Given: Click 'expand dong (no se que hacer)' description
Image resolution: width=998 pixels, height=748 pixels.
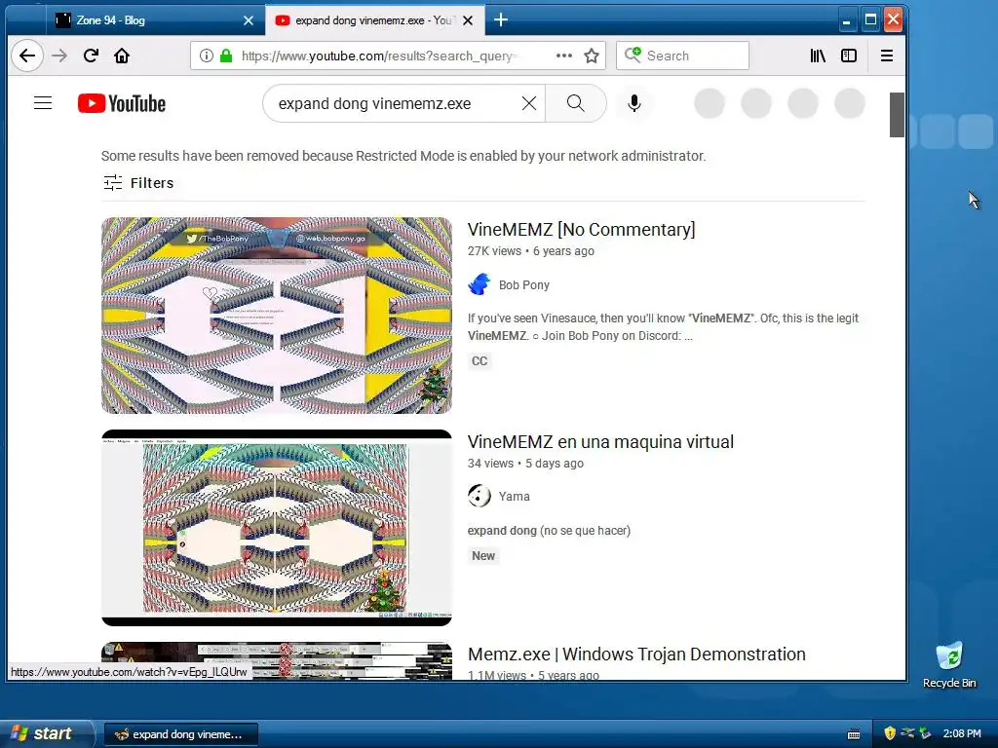Looking at the screenshot, I should tap(549, 531).
